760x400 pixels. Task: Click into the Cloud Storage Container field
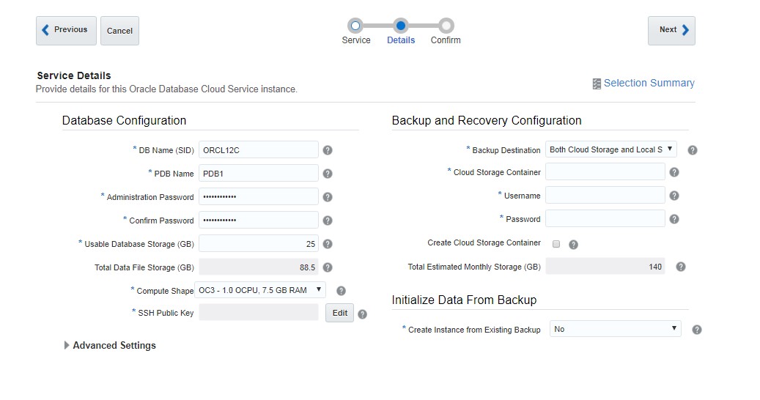tap(605, 172)
